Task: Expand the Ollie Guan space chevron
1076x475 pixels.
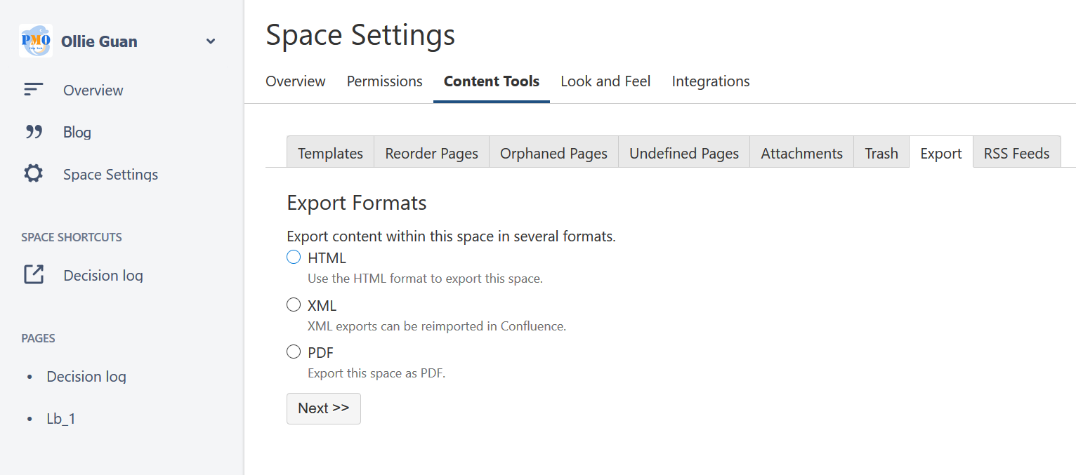Action: pos(210,41)
